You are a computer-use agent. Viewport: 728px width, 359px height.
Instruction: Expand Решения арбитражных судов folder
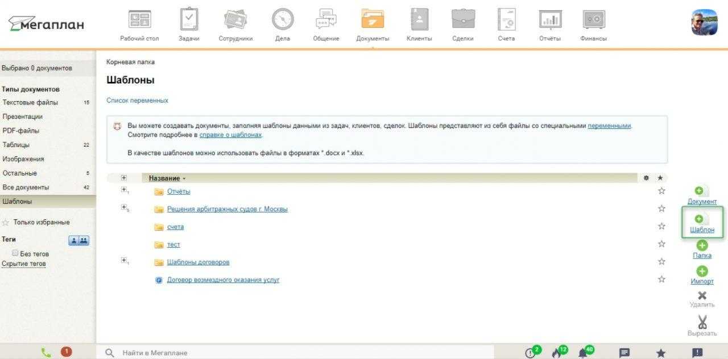pyautogui.click(x=123, y=207)
